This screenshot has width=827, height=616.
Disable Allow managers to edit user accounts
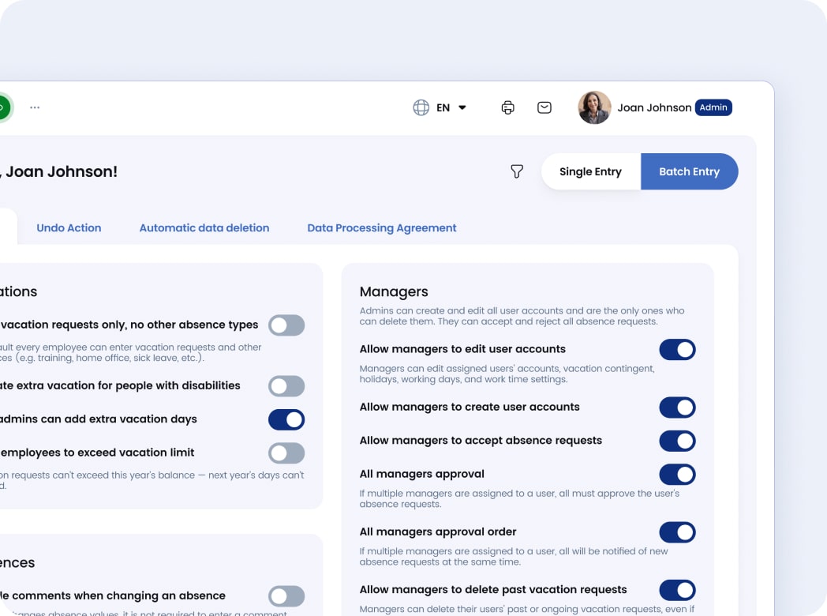[x=677, y=349]
